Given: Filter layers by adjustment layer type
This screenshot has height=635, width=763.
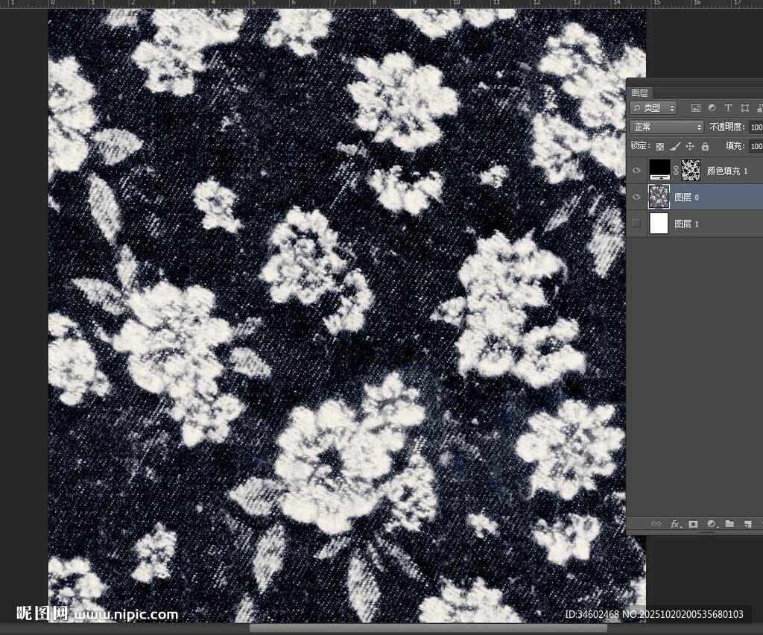Looking at the screenshot, I should [712, 108].
